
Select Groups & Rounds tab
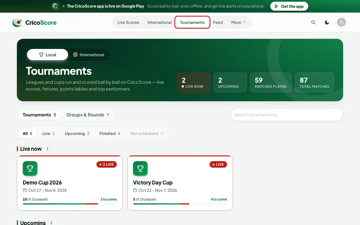coord(88,115)
